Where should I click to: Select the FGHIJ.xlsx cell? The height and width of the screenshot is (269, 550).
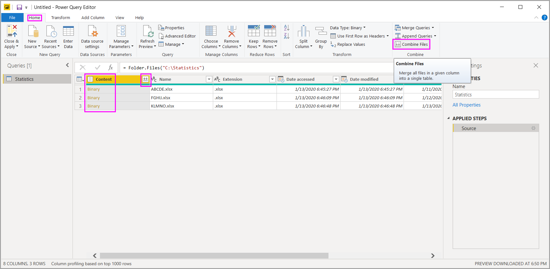[181, 98]
